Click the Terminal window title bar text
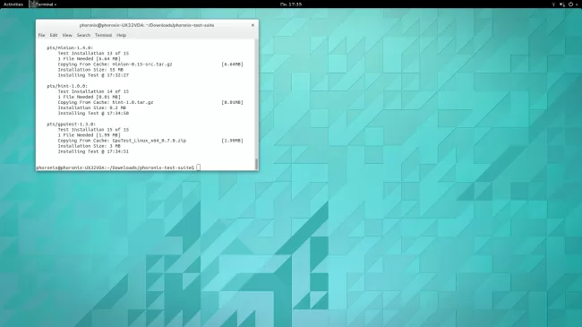The image size is (582, 327). point(147,25)
